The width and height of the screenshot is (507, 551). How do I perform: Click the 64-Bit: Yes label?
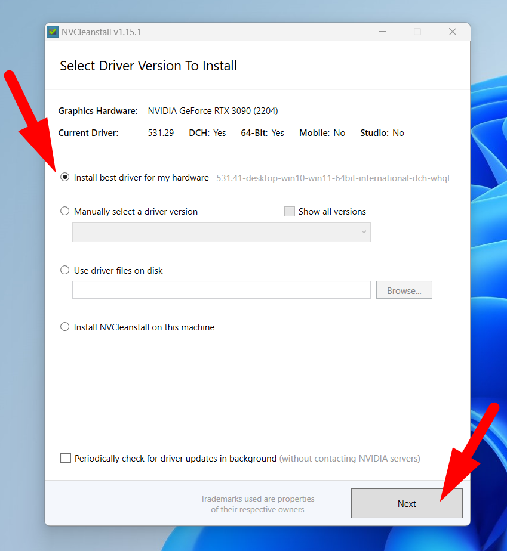[263, 133]
